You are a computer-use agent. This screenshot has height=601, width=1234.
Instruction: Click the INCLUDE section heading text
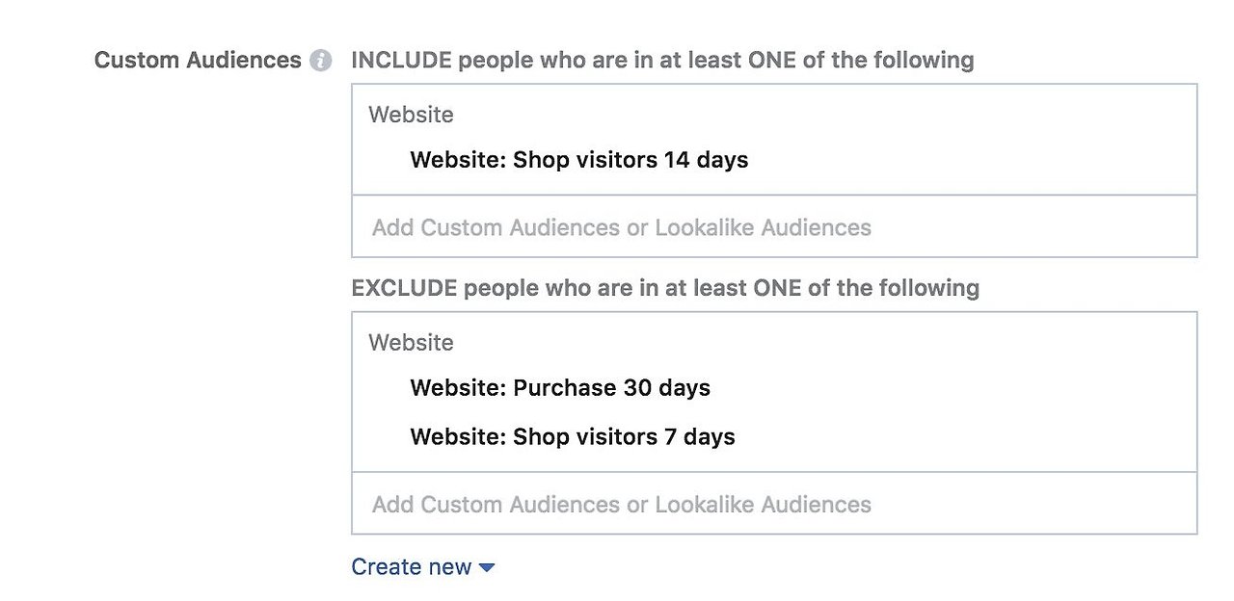(x=663, y=60)
